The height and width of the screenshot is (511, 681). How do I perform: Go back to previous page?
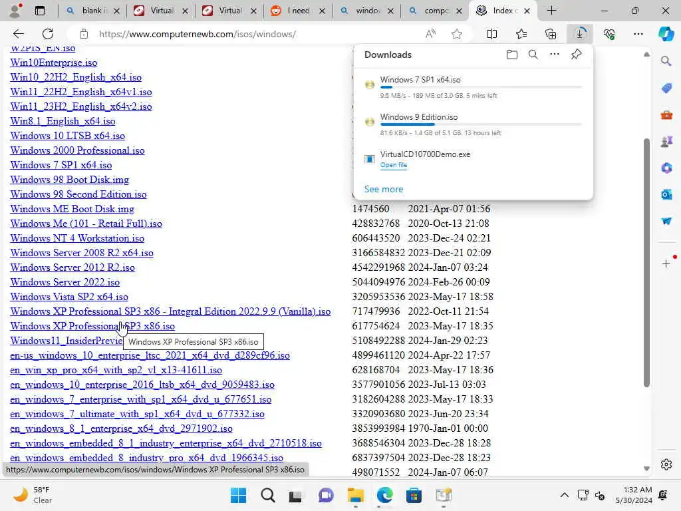click(18, 34)
